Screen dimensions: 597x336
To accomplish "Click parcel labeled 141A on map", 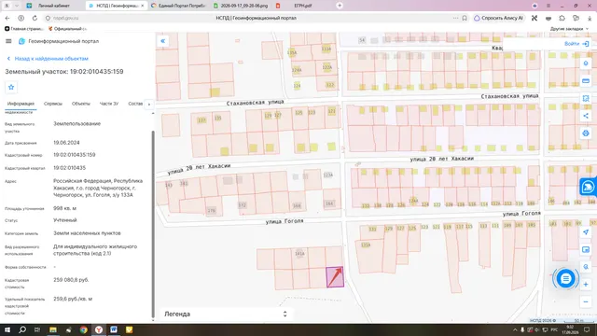I will click(299, 254).
